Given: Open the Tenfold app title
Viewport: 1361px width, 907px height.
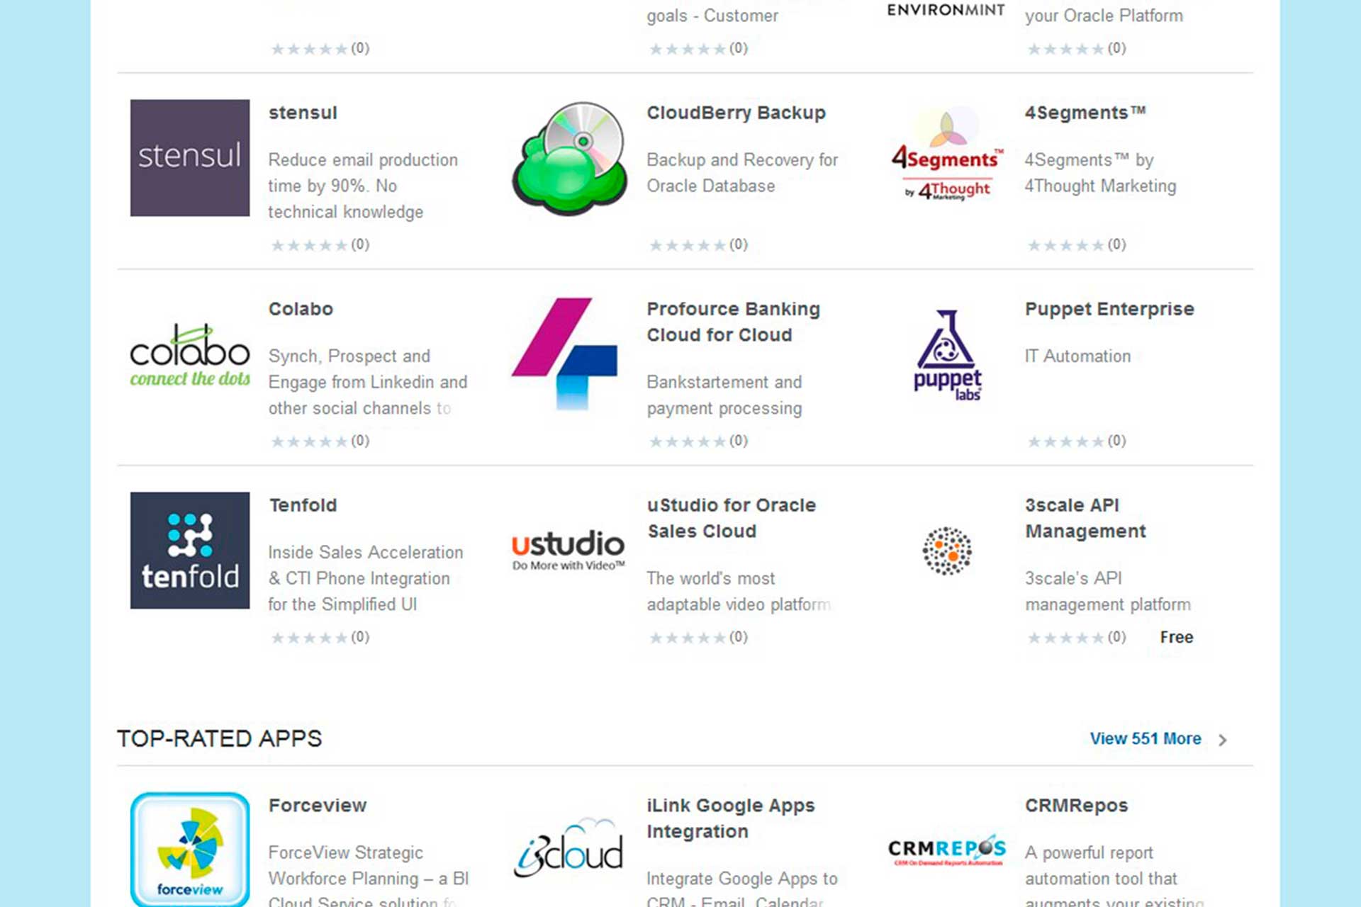Looking at the screenshot, I should click(x=303, y=505).
